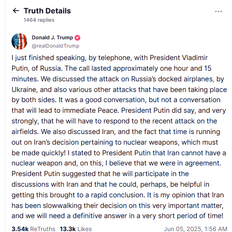The height and width of the screenshot is (232, 232).
Task: Open the @realDonaldTrump handle link
Action: point(55,46)
